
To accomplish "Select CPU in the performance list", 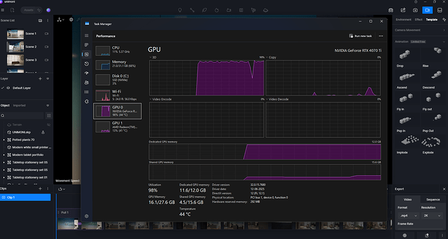I will 117,50.
